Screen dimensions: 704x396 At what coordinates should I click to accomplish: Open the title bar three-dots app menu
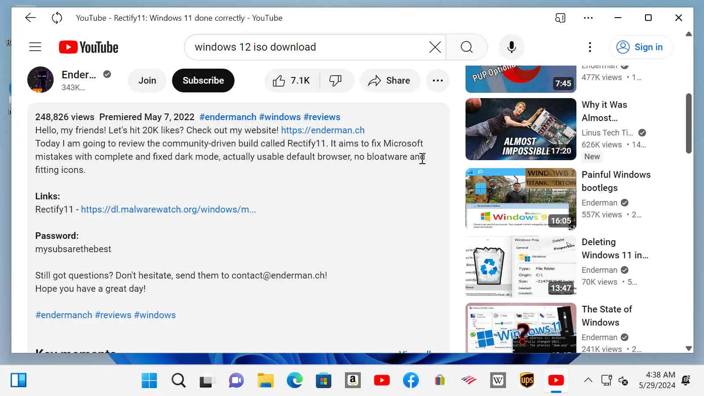pos(588,18)
